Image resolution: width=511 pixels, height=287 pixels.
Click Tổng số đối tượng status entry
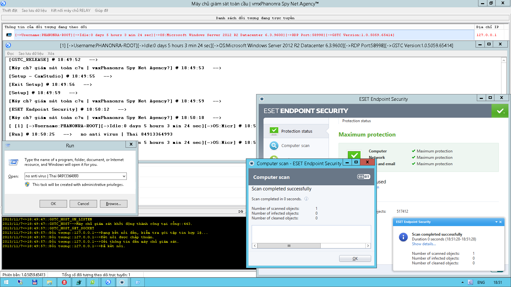(96, 275)
